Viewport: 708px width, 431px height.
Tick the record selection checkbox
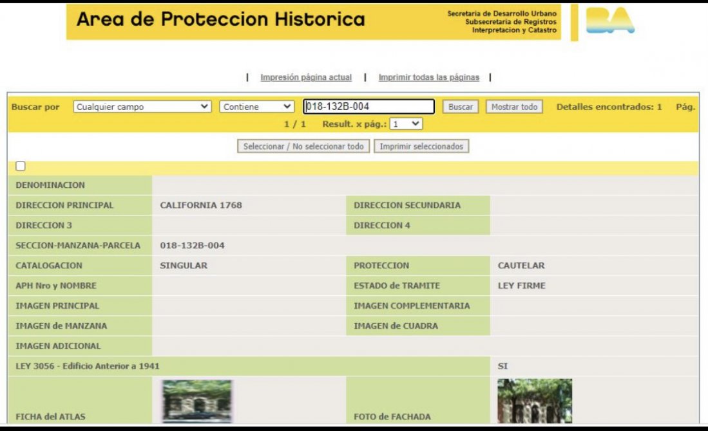click(x=21, y=167)
